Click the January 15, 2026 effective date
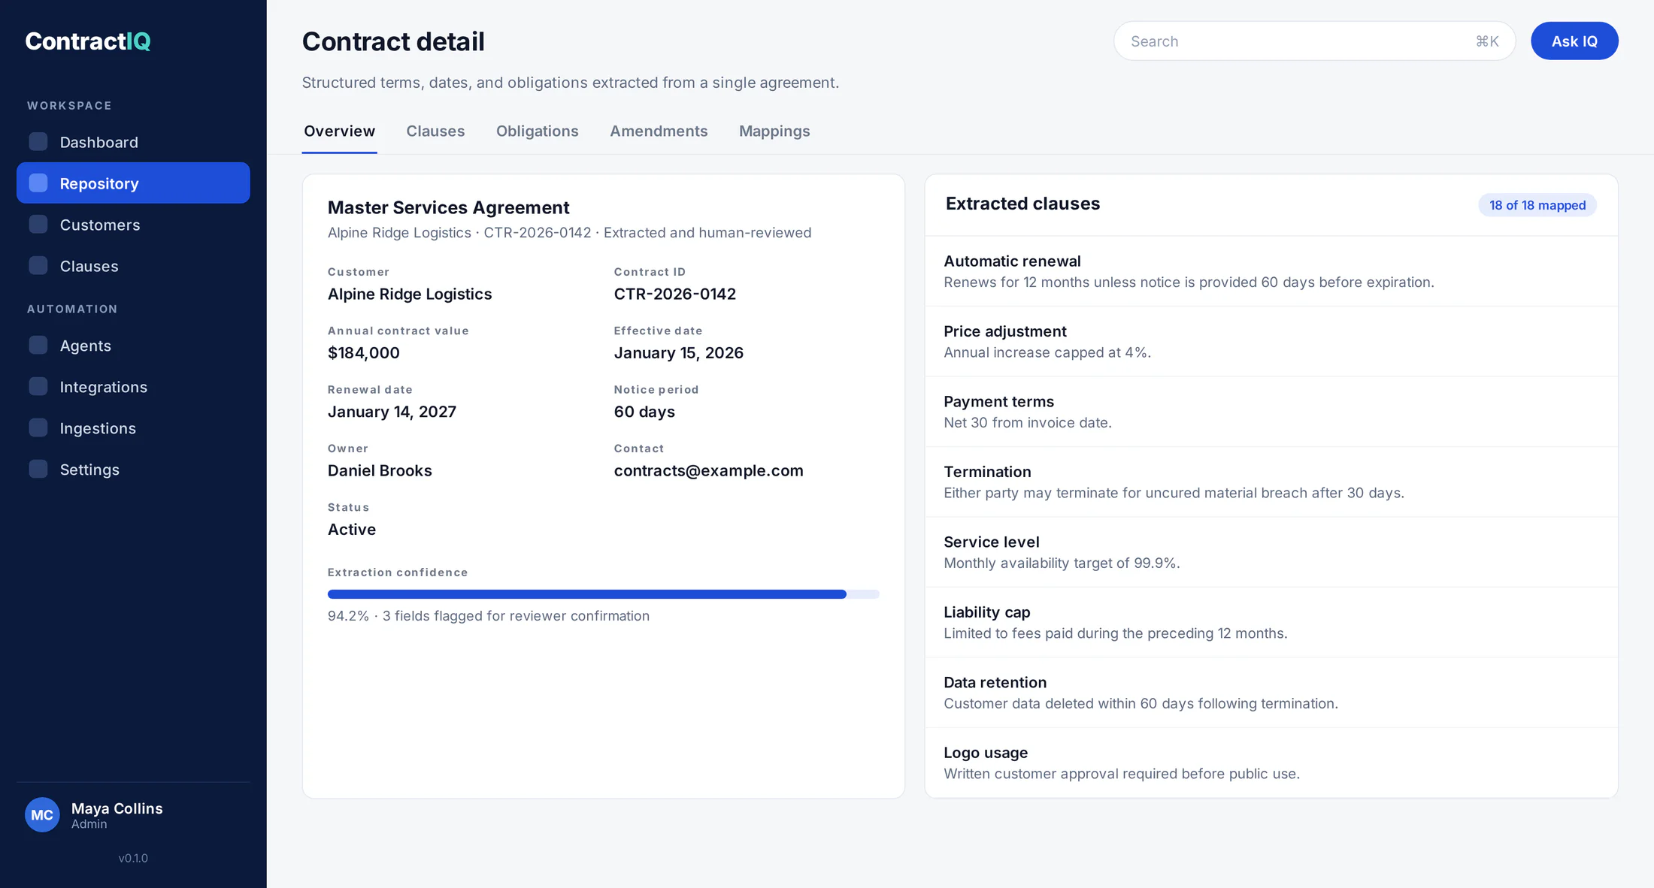Viewport: 1654px width, 888px height. [678, 353]
